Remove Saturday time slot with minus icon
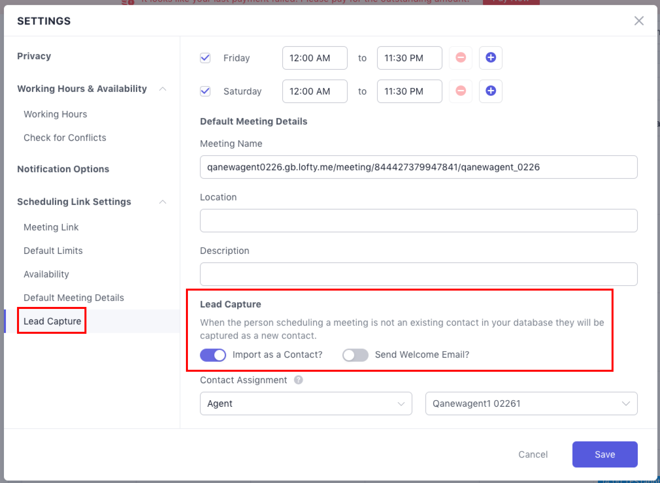 click(461, 91)
